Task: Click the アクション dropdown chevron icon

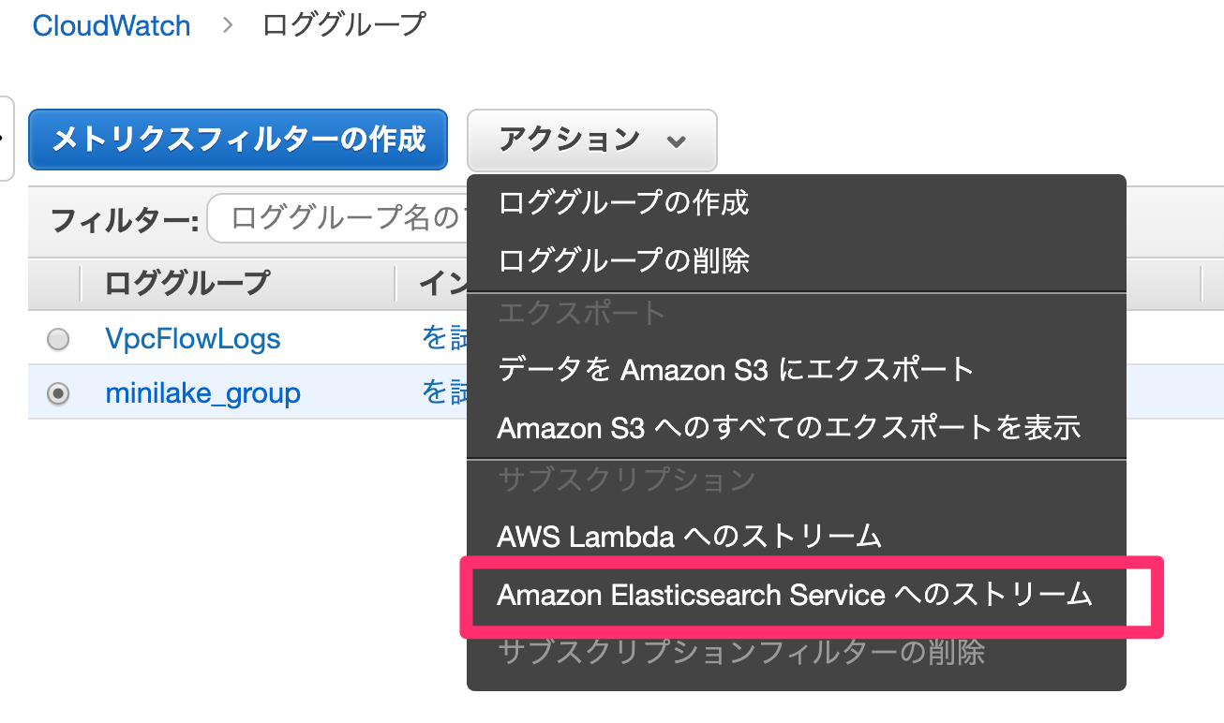Action: click(x=676, y=141)
